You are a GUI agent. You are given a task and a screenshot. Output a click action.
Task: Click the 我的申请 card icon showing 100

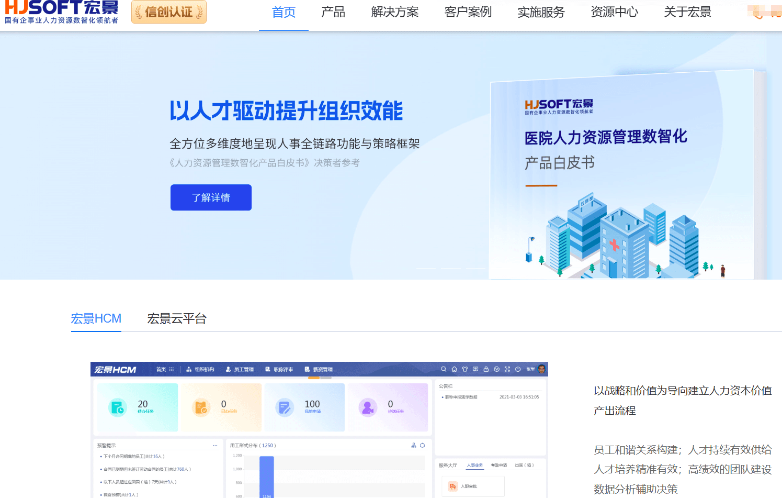285,407
